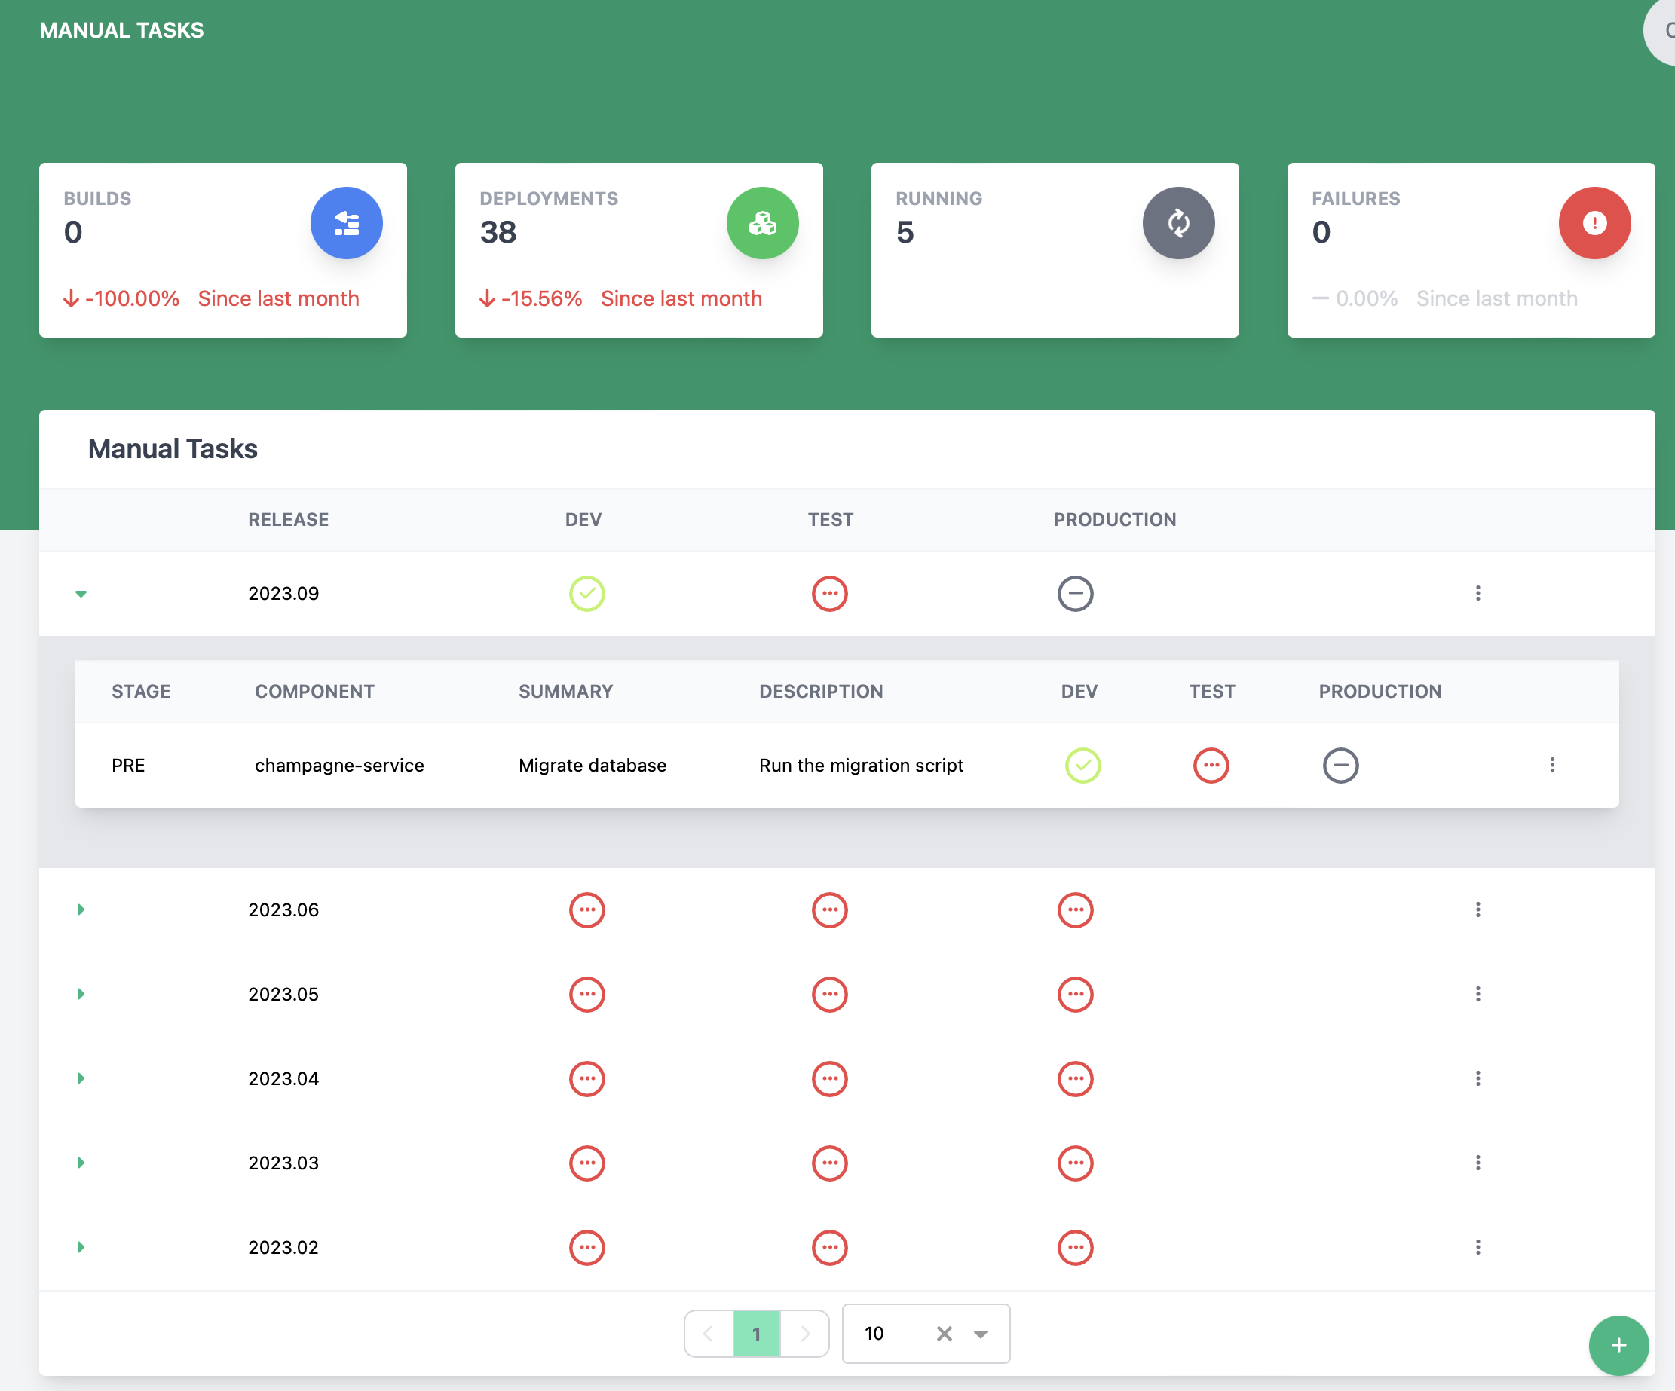
Task: Expand the 2023.06 release row
Action: pos(81,909)
